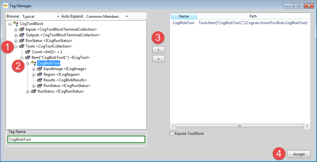This screenshot has height=162, width=317.
Task: Click the Tag Manager title bar icon
Action: tap(5, 6)
